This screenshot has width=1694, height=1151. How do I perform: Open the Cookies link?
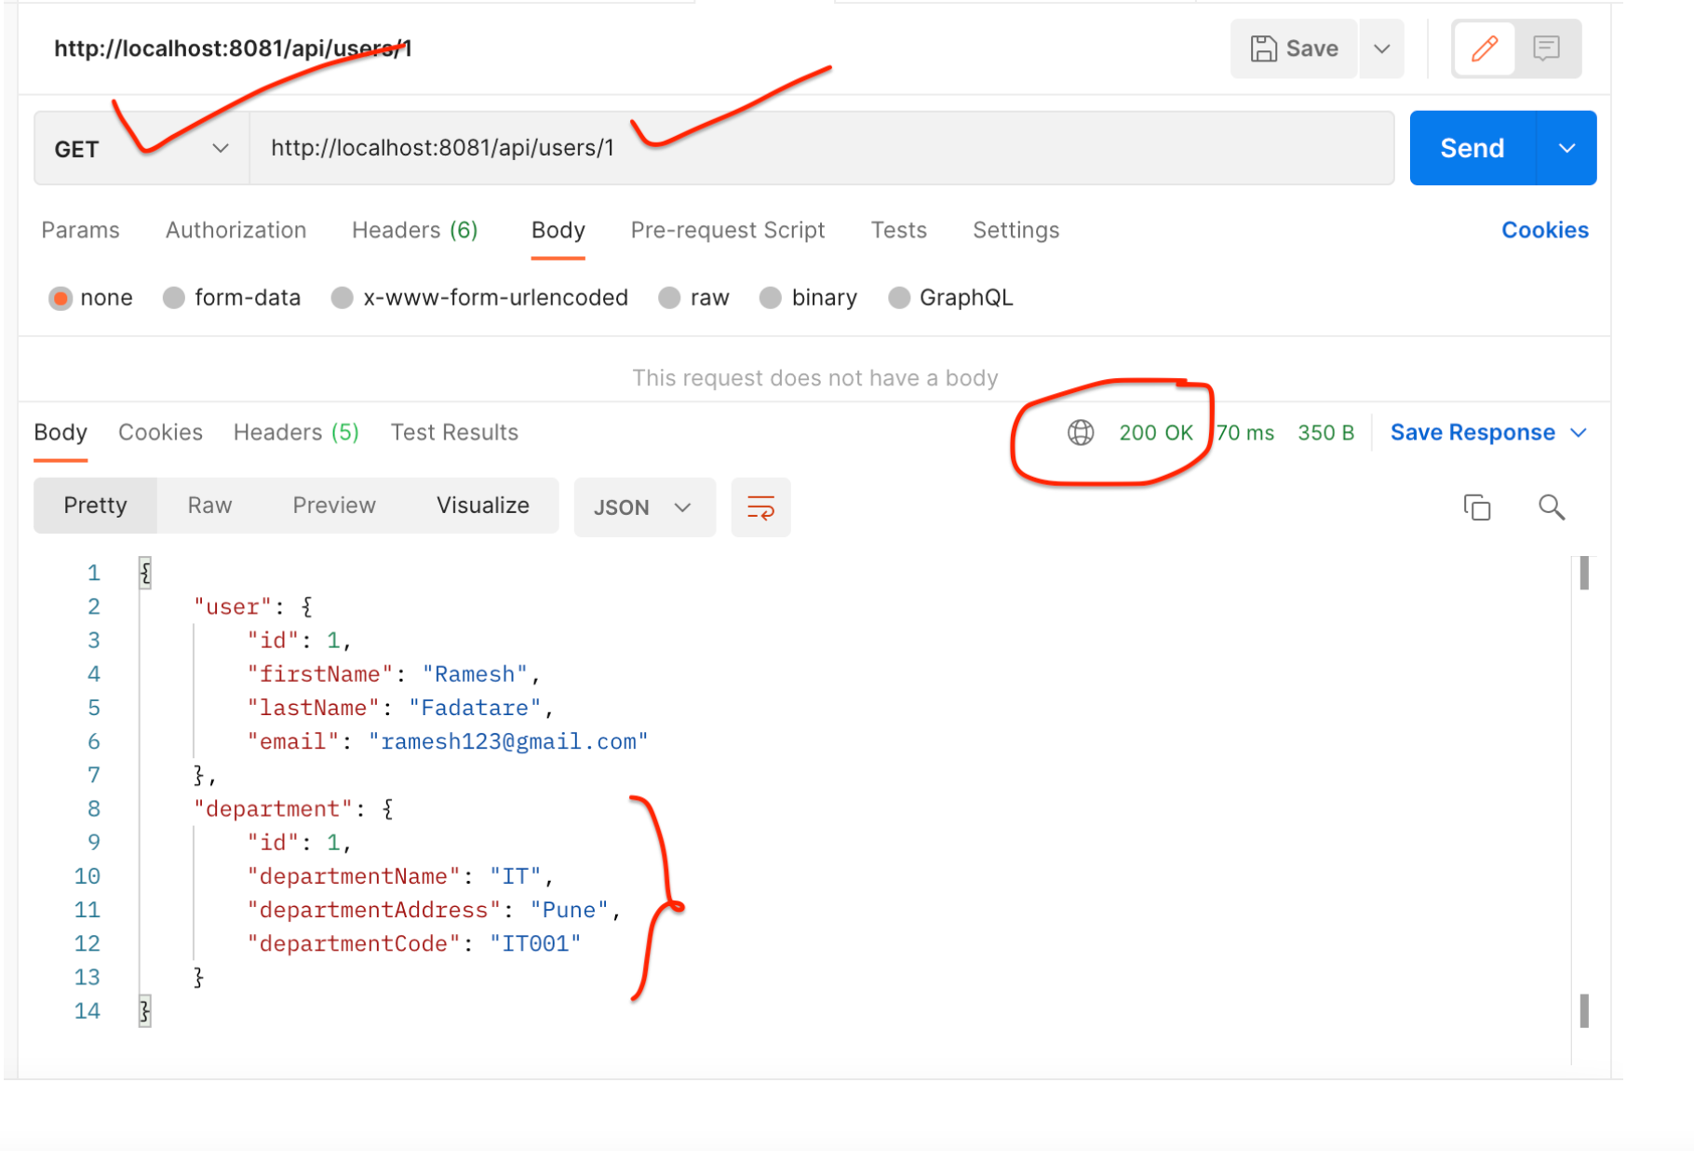[x=1544, y=230]
